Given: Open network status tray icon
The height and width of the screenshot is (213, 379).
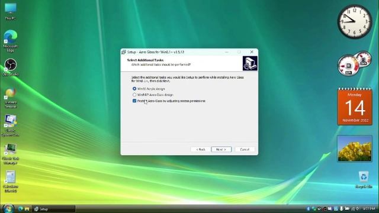Looking at the screenshot, I should coord(353,209).
